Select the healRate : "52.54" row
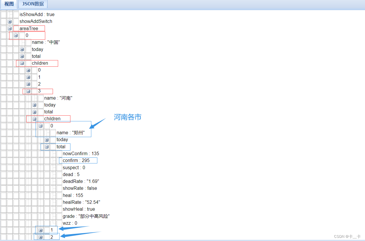The height and width of the screenshot is (241, 365). tap(82, 202)
